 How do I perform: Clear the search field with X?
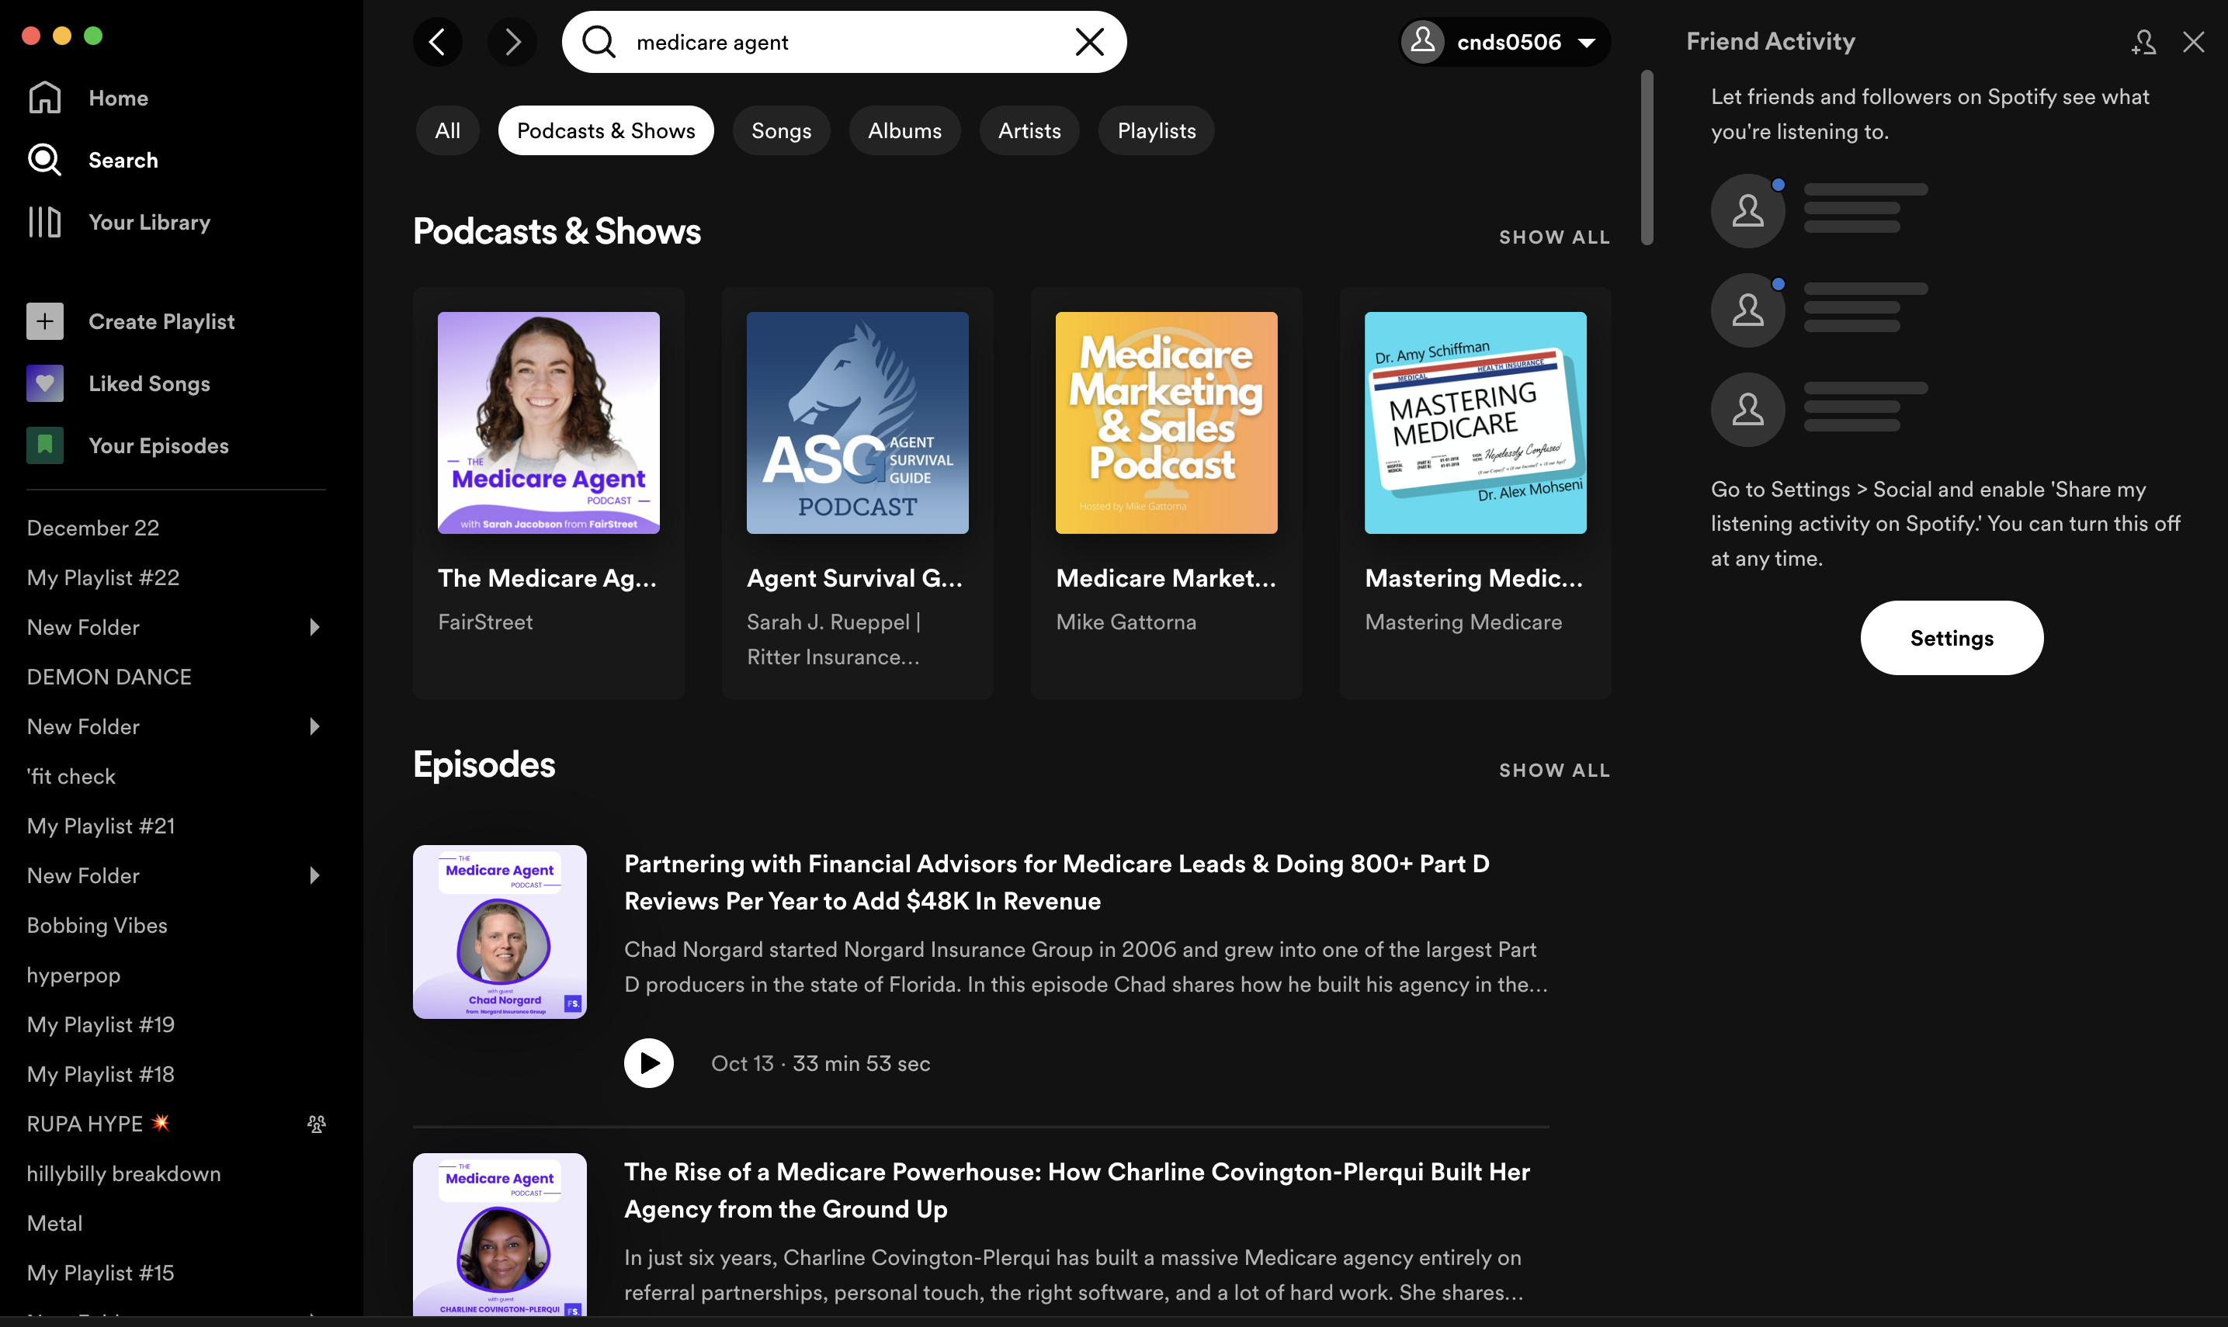1089,42
